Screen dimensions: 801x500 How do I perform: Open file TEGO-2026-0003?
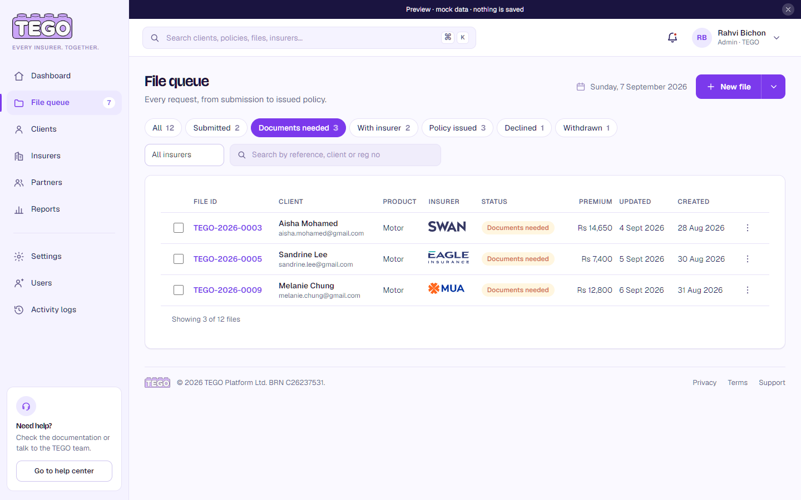click(228, 228)
